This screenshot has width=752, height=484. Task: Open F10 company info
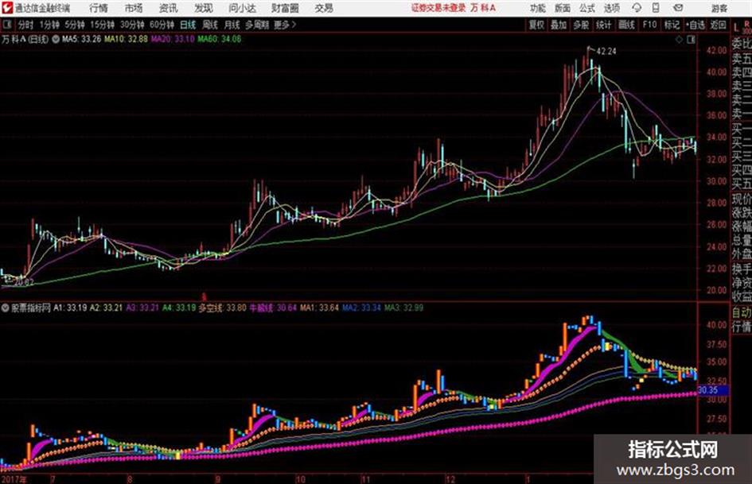649,25
